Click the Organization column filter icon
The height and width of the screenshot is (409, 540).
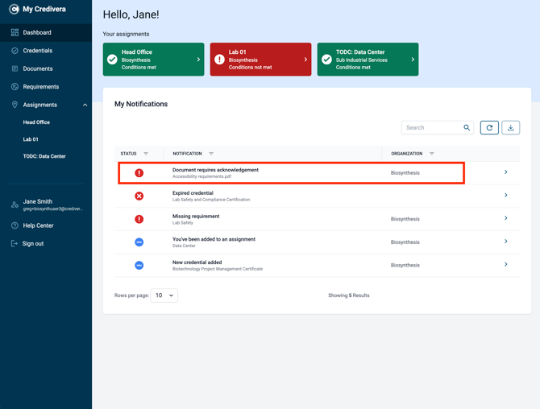coord(431,154)
